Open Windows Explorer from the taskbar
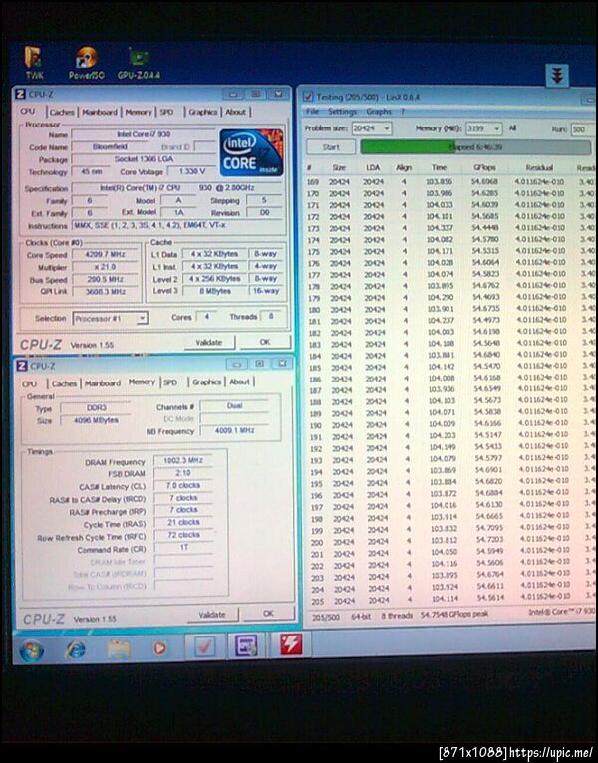This screenshot has height=763, width=598. (119, 649)
